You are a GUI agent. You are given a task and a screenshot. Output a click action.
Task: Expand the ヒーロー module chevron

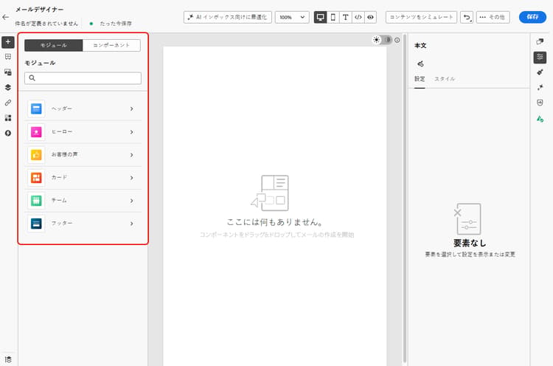[x=131, y=132]
